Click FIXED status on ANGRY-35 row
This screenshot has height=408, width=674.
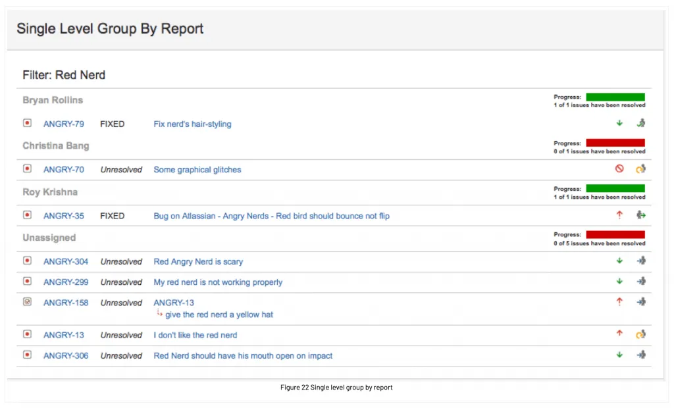coord(112,216)
